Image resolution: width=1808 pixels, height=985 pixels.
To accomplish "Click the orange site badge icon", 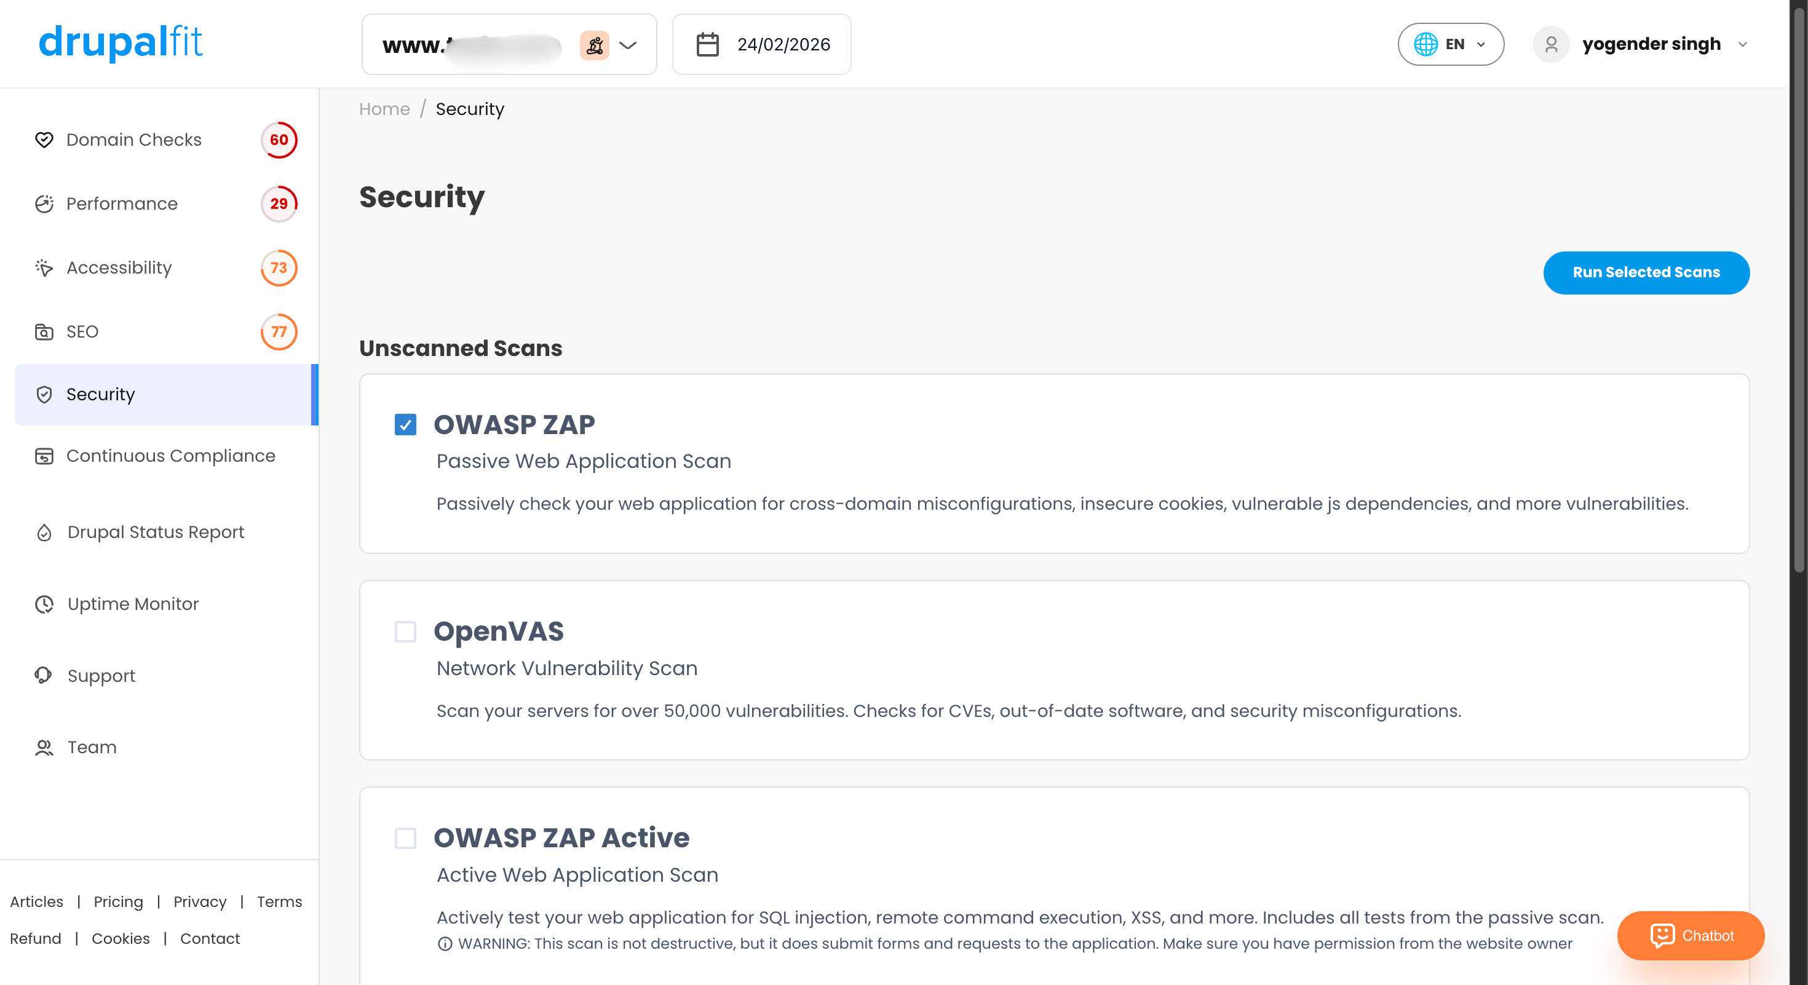I will pyautogui.click(x=595, y=45).
